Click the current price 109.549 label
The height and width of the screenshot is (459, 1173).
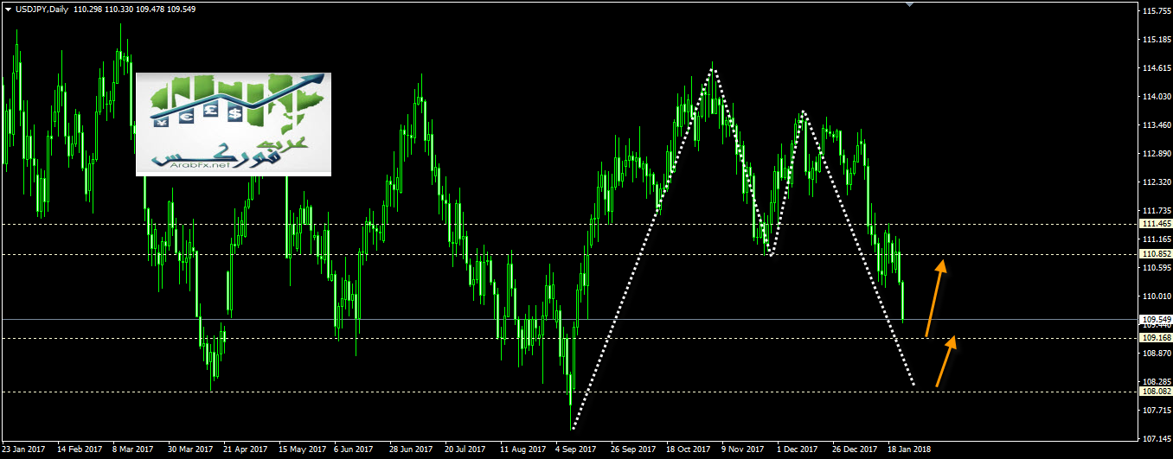[x=1156, y=319]
